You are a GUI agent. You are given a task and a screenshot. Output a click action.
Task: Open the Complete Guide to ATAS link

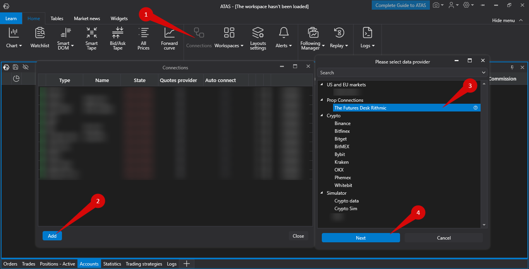point(401,5)
